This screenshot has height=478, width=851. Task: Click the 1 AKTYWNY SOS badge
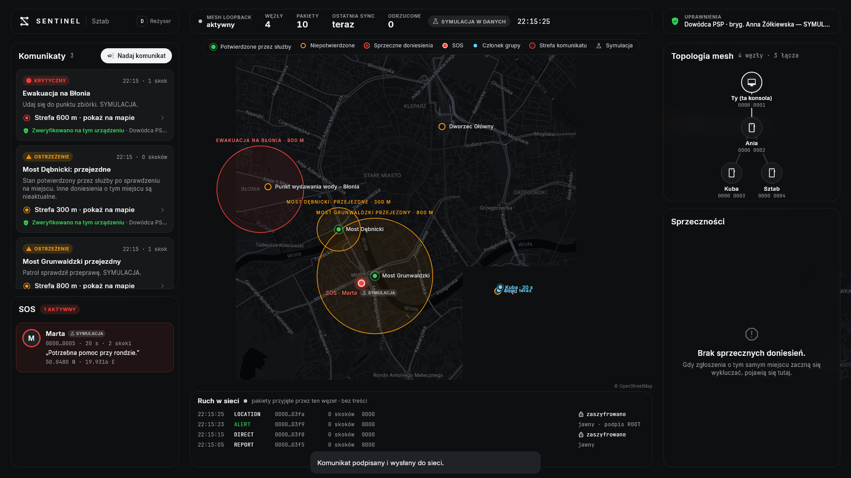click(x=60, y=309)
